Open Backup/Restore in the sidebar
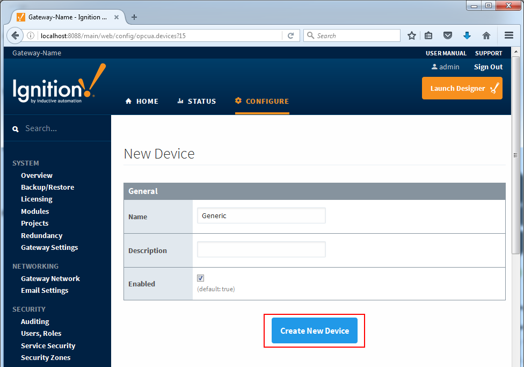 point(47,187)
